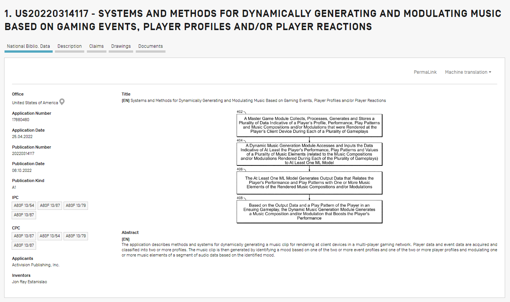
Task: Click the United States of America office text
Action: point(35,103)
